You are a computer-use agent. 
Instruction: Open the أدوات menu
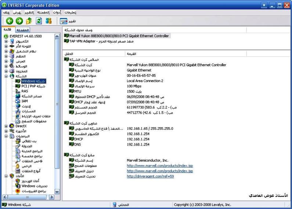tap(57, 12)
